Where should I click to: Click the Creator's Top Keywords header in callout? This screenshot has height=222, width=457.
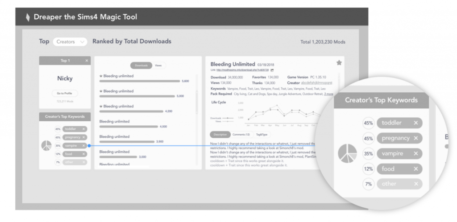381,100
